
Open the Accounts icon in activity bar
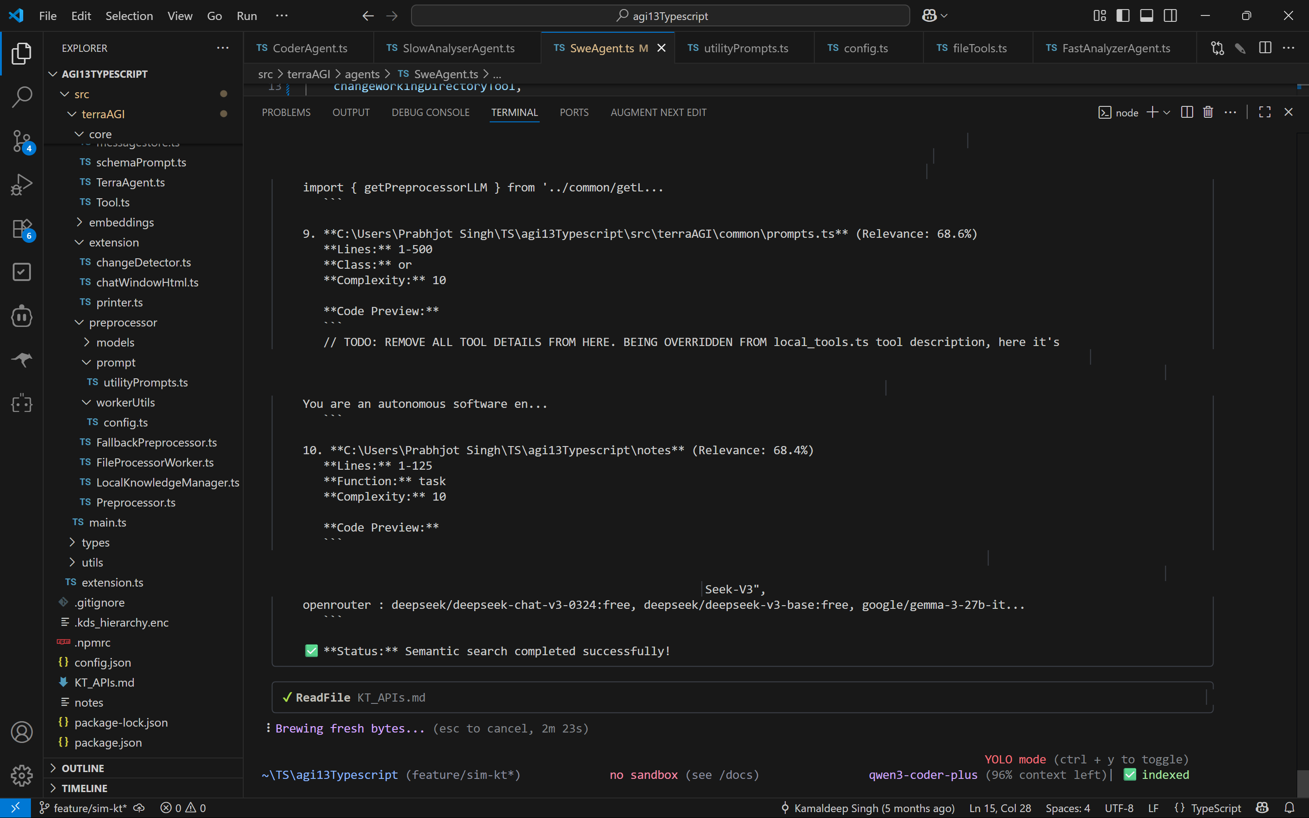(22, 732)
